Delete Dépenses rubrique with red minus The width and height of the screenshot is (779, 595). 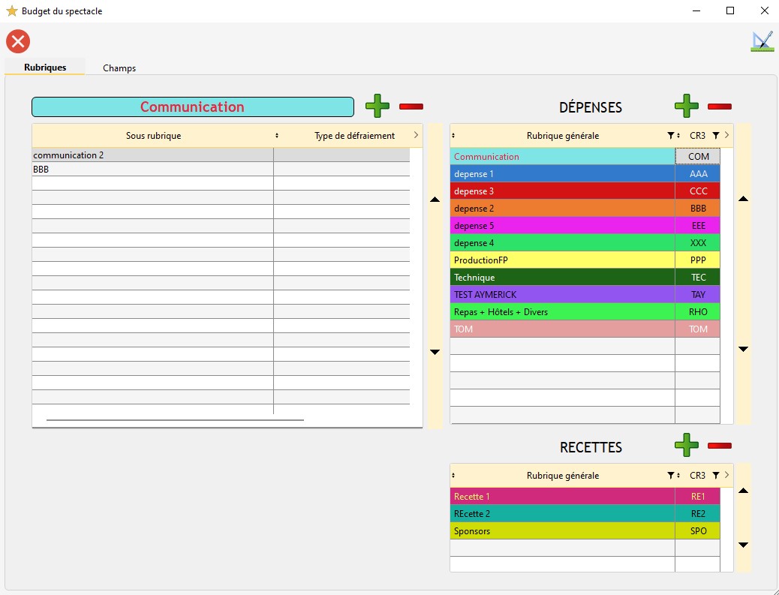tap(720, 107)
